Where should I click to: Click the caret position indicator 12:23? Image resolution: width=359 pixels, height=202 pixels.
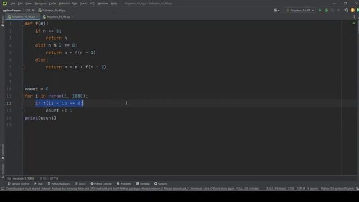click(276, 189)
